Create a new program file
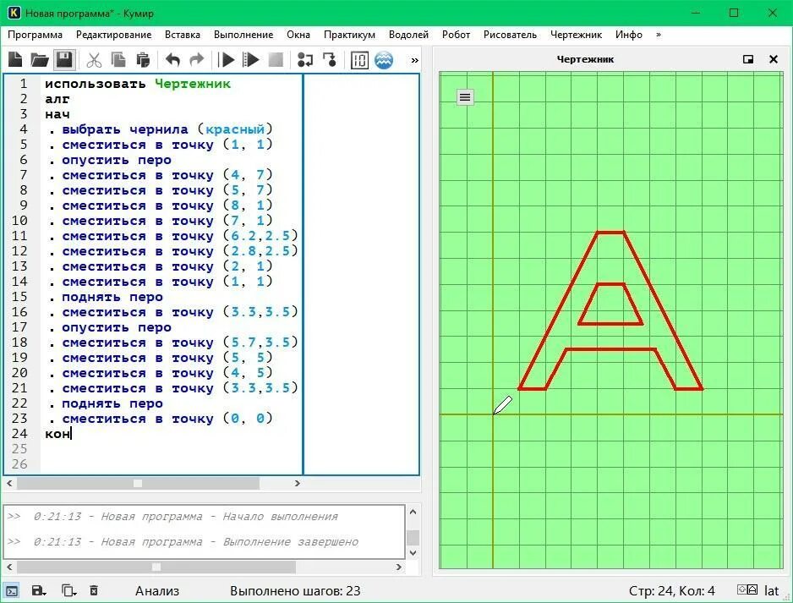The height and width of the screenshot is (603, 793). coord(16,60)
